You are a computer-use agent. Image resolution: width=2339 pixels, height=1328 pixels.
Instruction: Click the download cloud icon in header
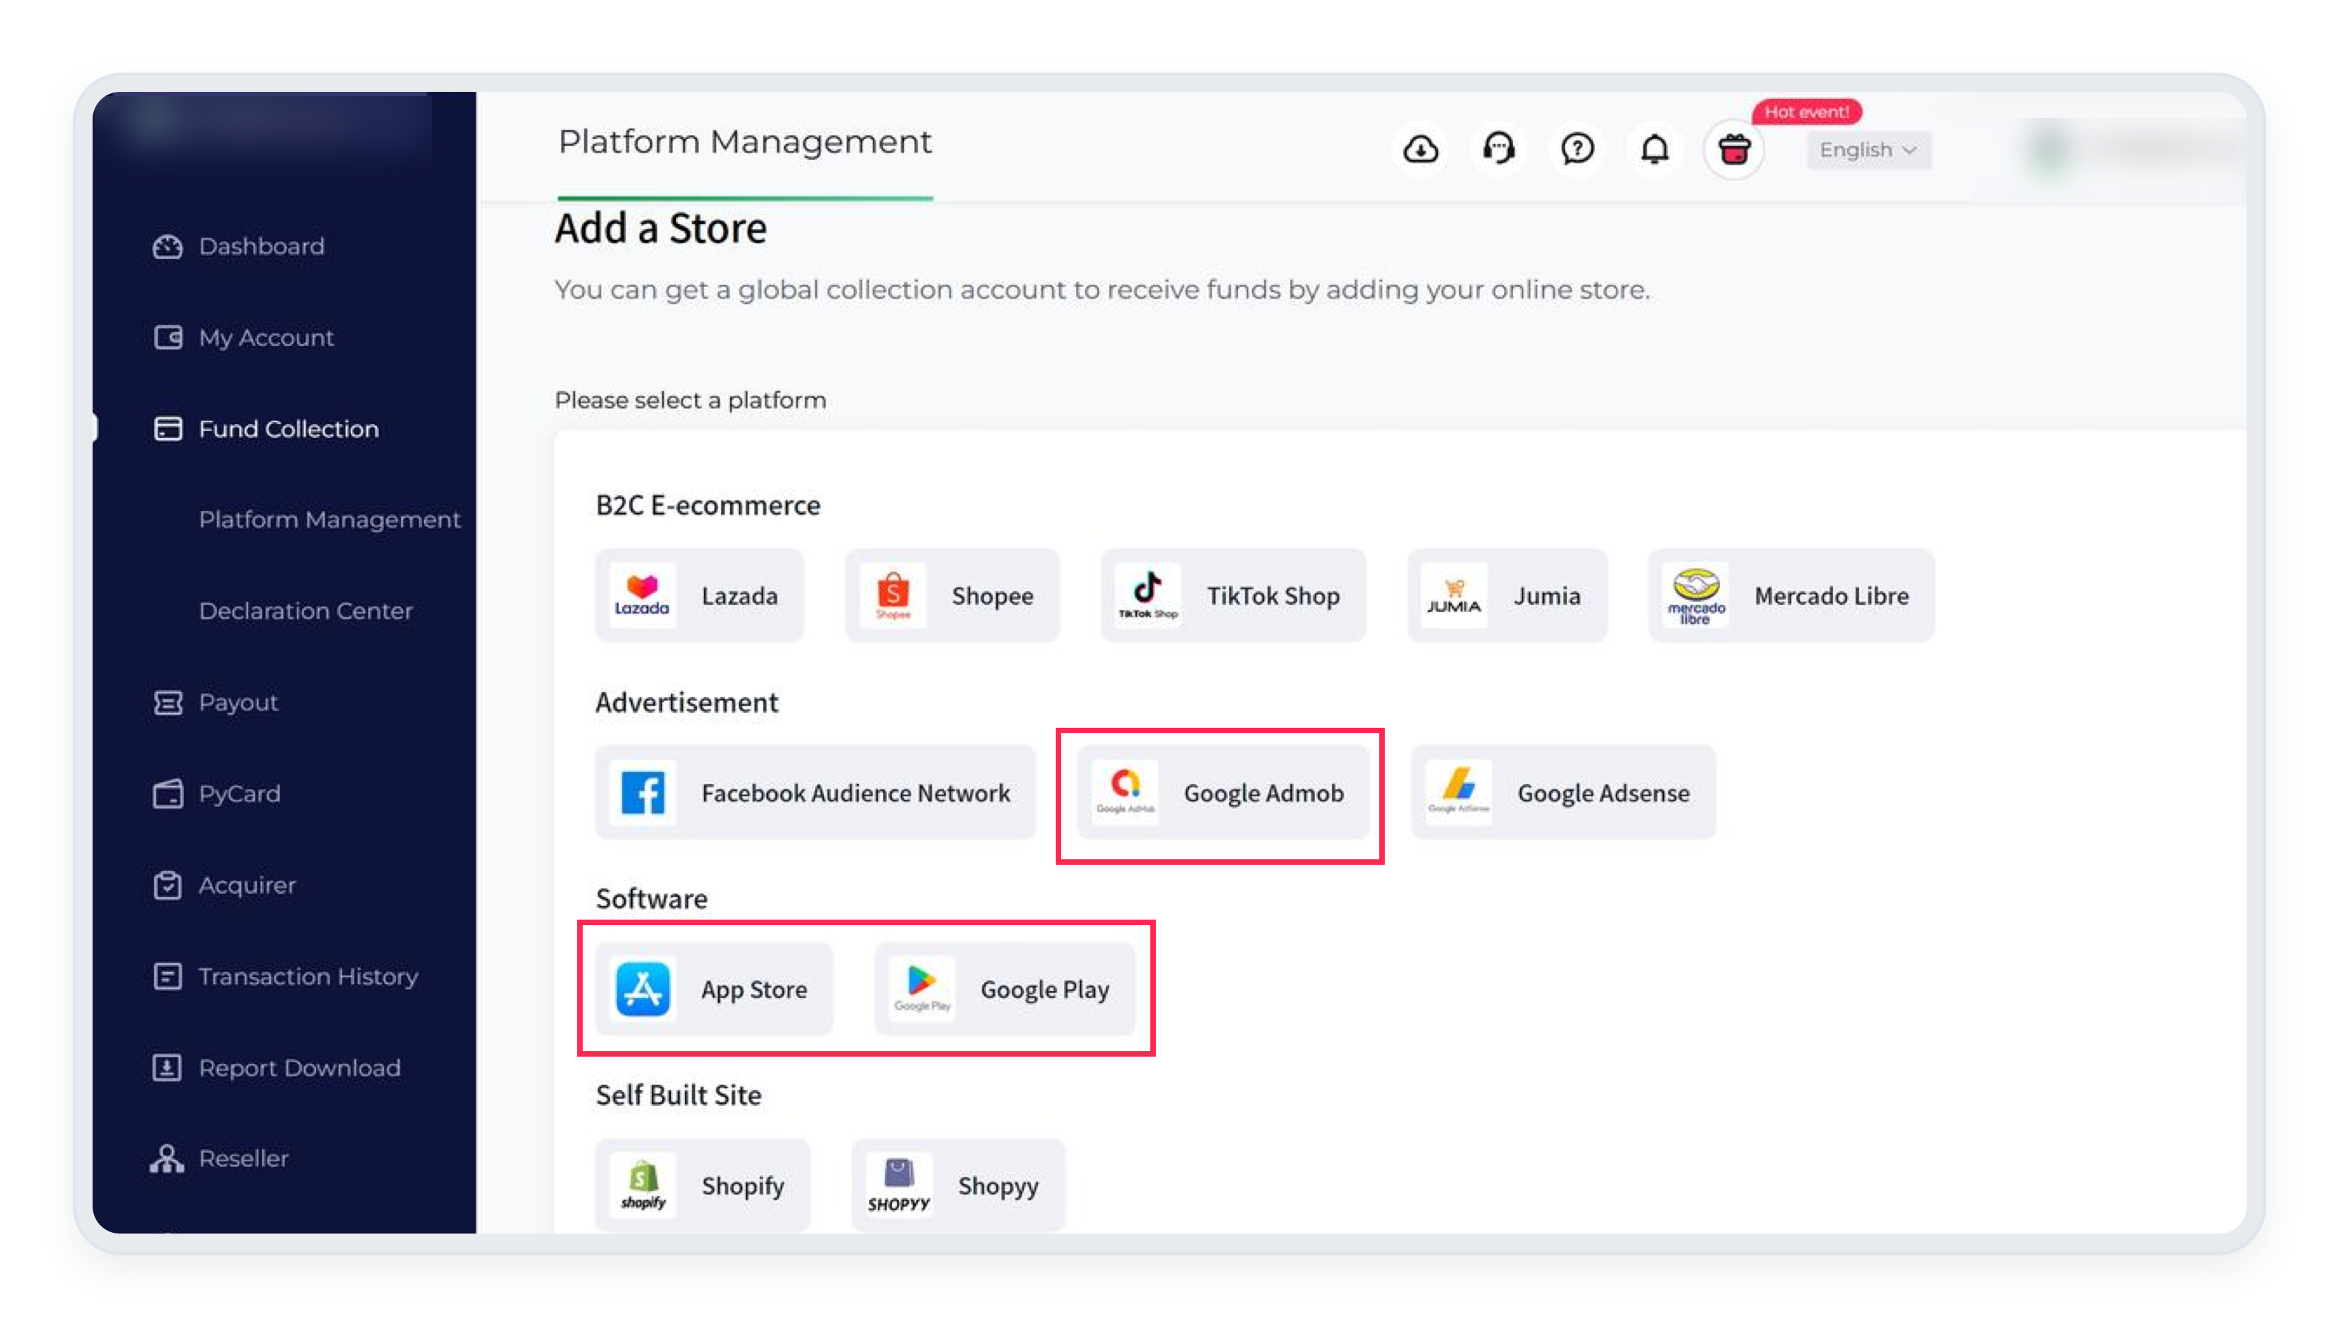pyautogui.click(x=1420, y=149)
